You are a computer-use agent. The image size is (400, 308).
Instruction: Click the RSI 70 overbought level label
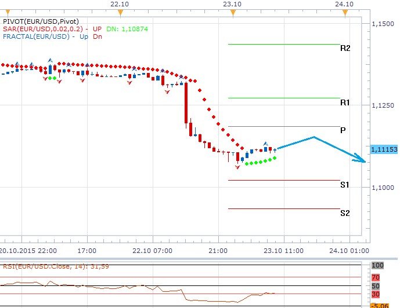click(x=377, y=277)
